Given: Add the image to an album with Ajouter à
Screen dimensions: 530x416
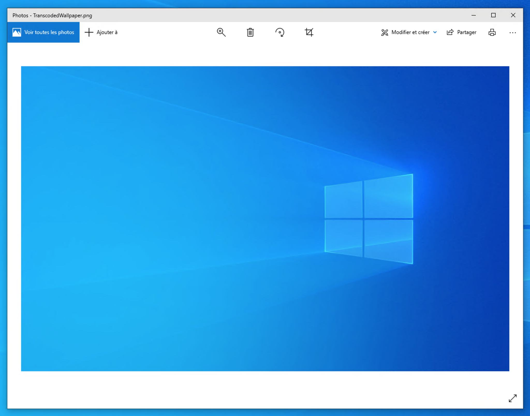Looking at the screenshot, I should 101,32.
